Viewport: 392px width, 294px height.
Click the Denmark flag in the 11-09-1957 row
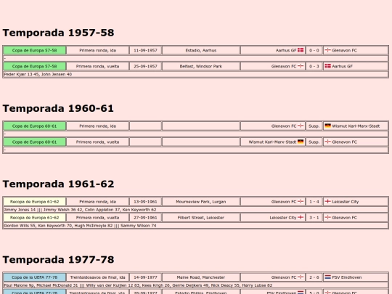pos(301,50)
